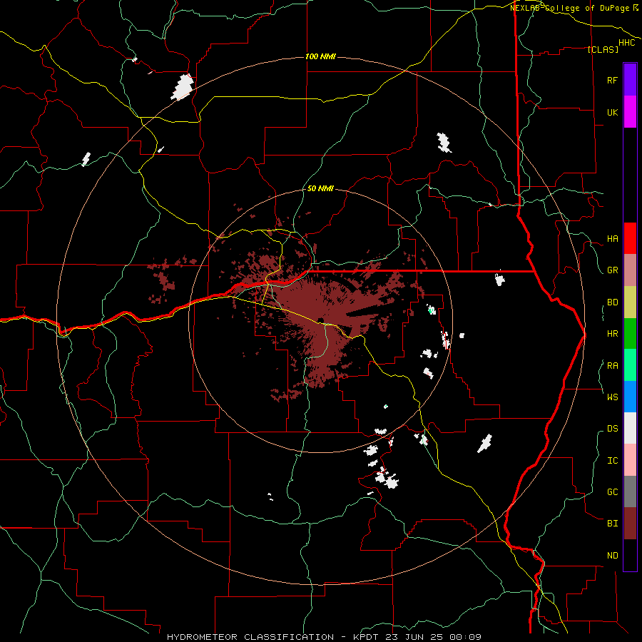Click the 100 NMI range ring label
This screenshot has height=642, width=642.
coord(320,56)
